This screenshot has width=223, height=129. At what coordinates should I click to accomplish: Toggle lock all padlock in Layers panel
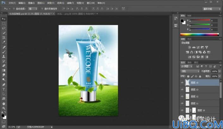pyautogui.click(x=200, y=77)
